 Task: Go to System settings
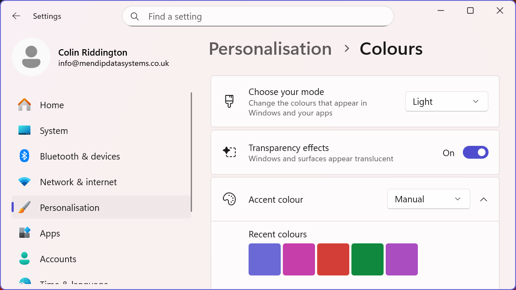[101, 130]
